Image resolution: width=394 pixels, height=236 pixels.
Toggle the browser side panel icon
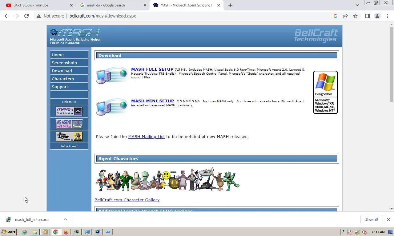pyautogui.click(x=368, y=16)
